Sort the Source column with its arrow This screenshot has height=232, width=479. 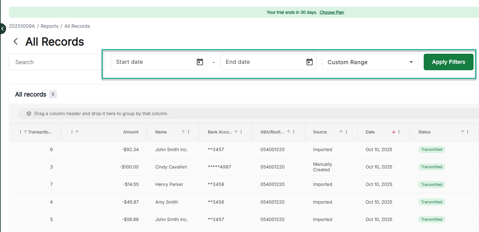point(341,132)
